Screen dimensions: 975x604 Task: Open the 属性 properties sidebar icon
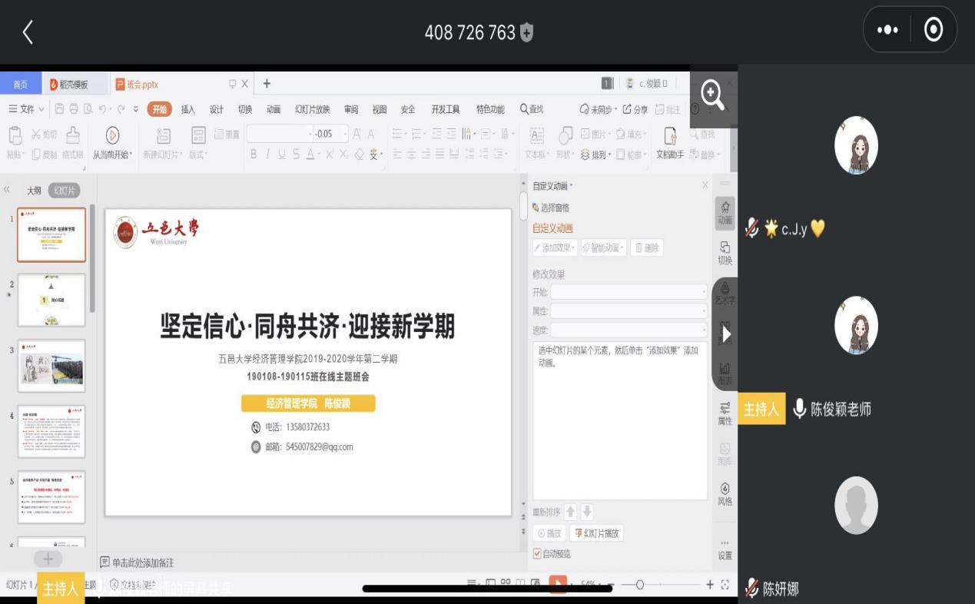point(725,413)
